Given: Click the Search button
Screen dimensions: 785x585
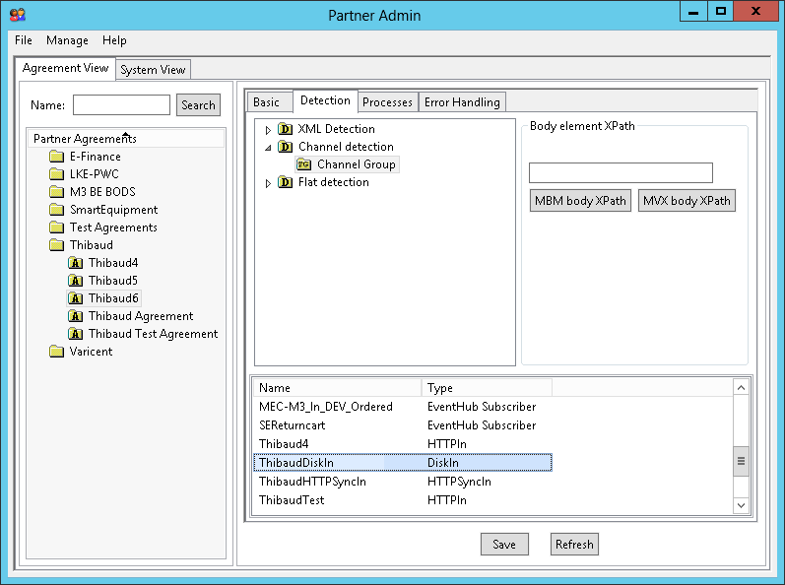Looking at the screenshot, I should point(198,105).
